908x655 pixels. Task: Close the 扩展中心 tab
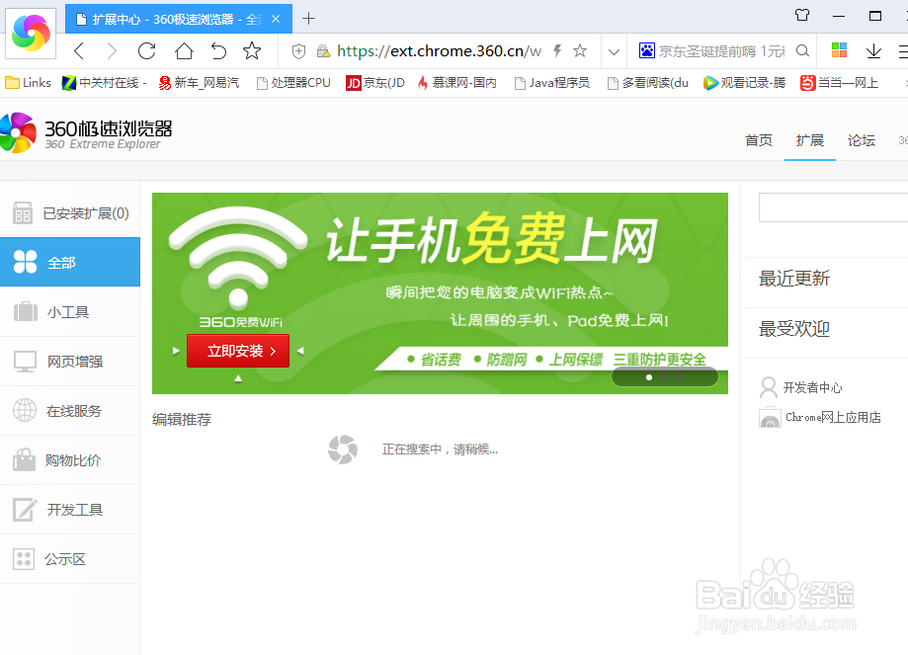tap(276, 19)
